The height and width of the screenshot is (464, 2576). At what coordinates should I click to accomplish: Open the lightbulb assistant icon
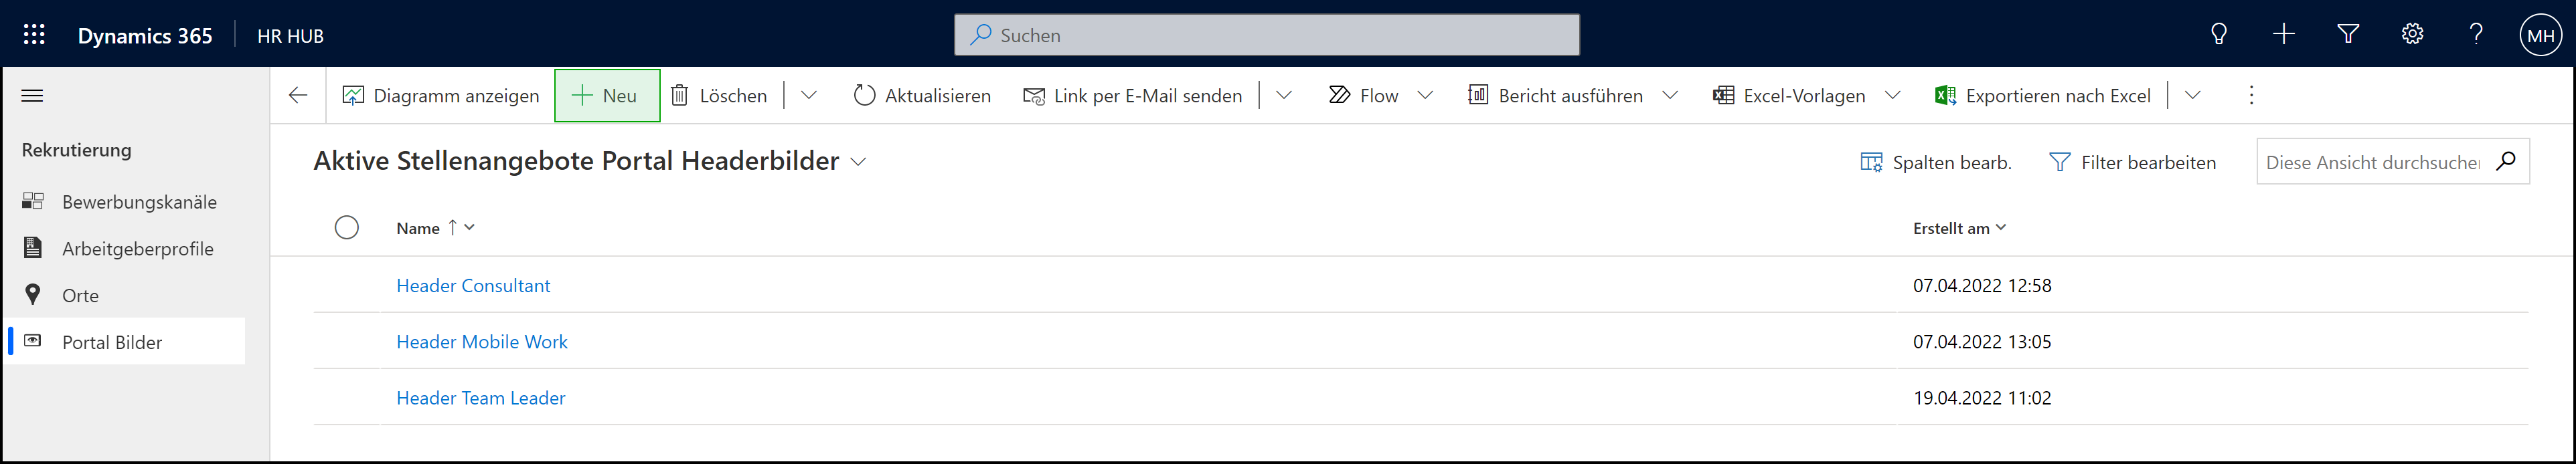point(2218,35)
